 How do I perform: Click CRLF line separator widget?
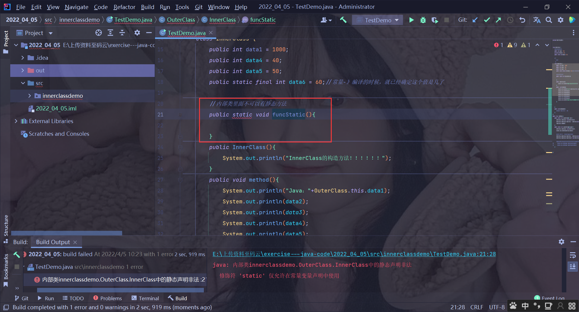(x=477, y=307)
